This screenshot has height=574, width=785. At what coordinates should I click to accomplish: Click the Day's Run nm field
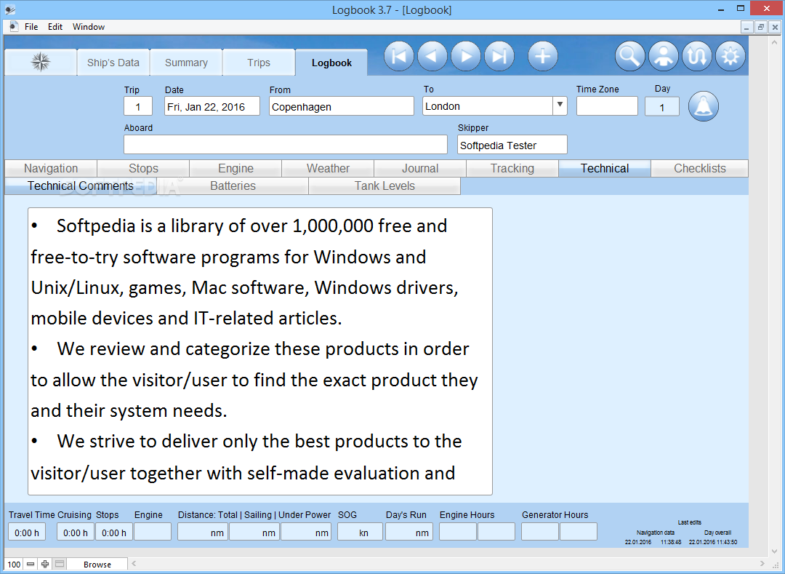pos(409,532)
